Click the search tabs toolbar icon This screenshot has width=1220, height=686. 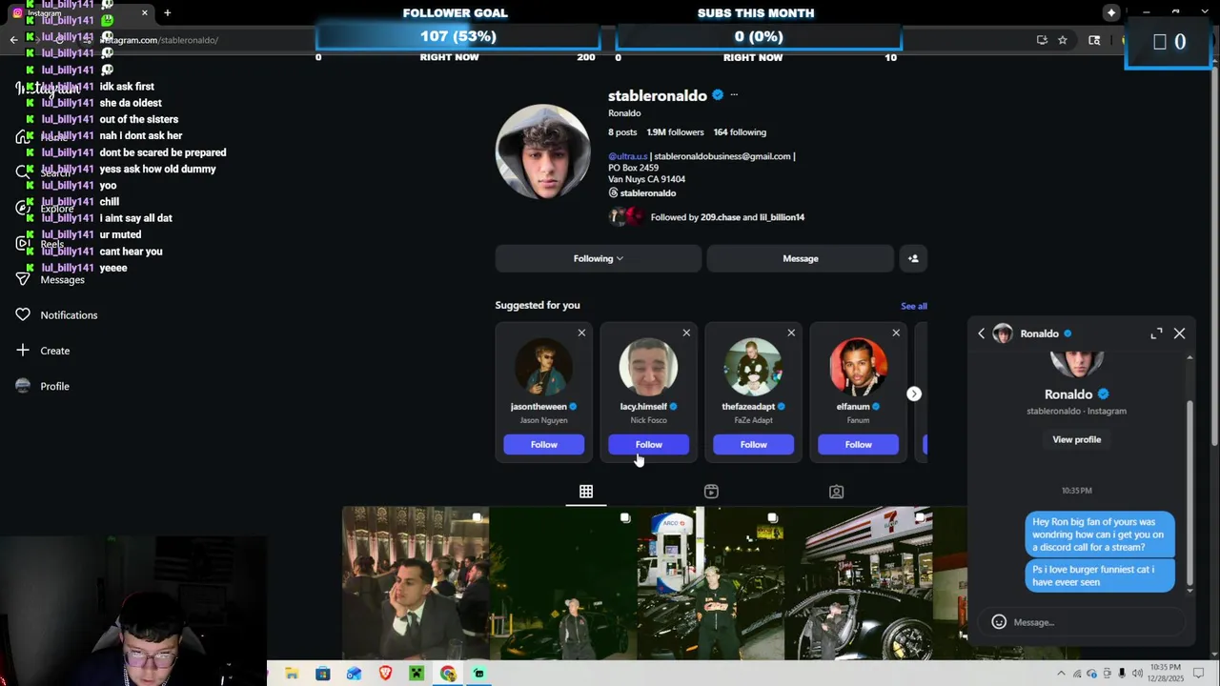coord(1094,40)
